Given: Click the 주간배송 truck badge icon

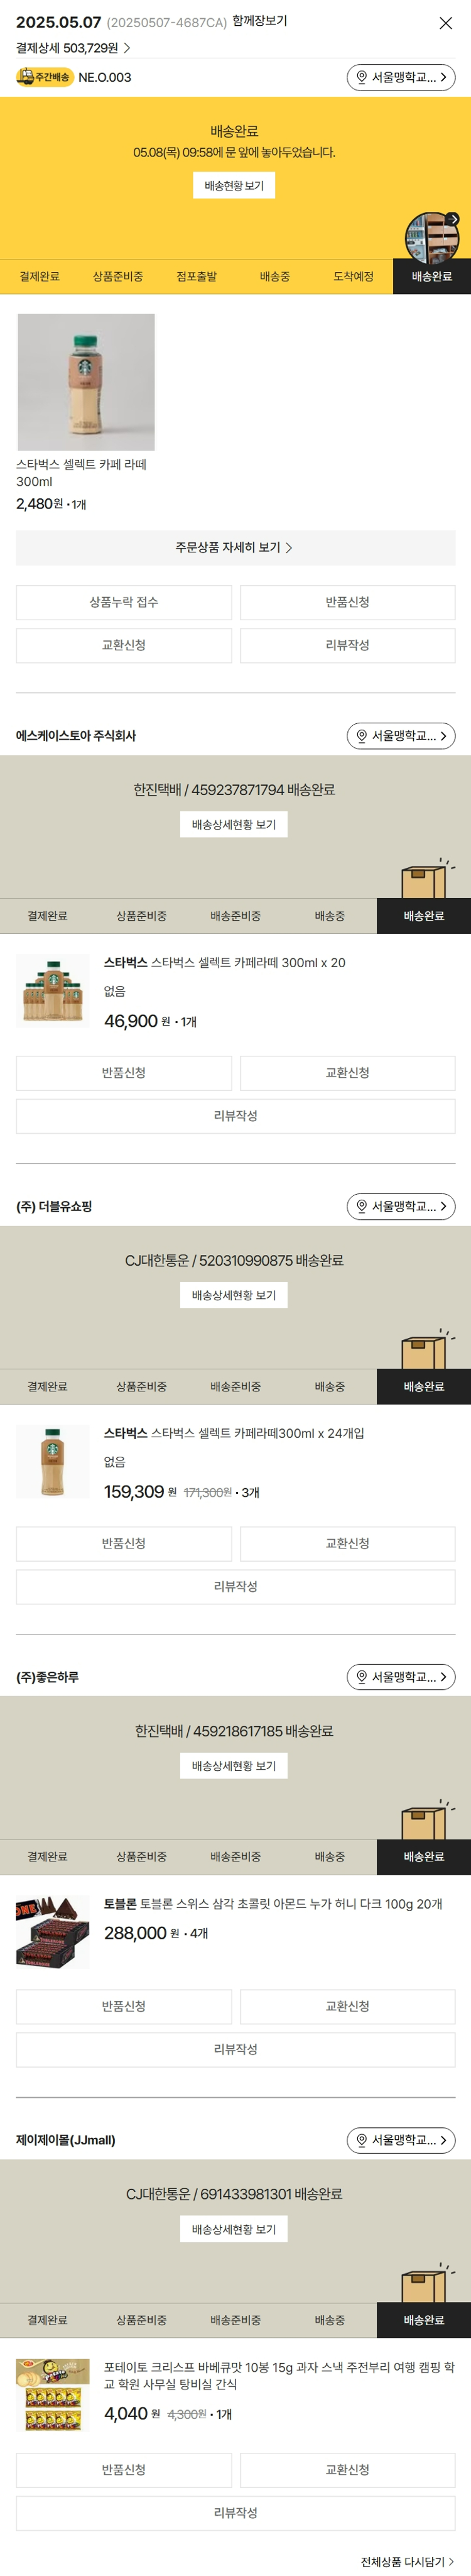Looking at the screenshot, I should 45,77.
